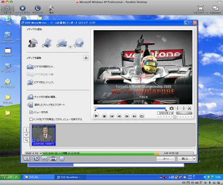Switch to DVD MovieWriter taskbar item
The height and width of the screenshot is (185, 223).
(70, 177)
